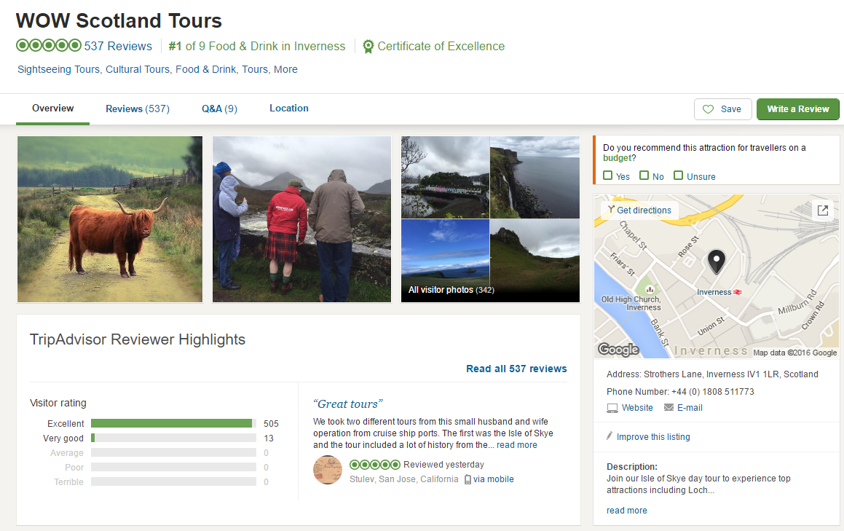Click the Old High Church marker on map
Image resolution: width=844 pixels, height=531 pixels.
650,289
